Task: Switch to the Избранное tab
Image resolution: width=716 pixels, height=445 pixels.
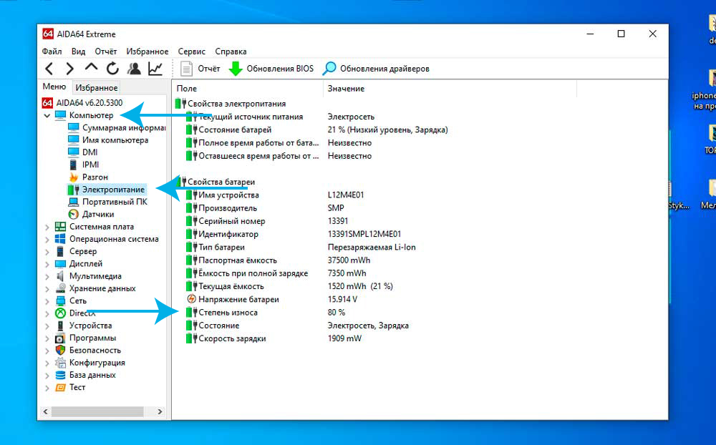Action: pyautogui.click(x=97, y=87)
